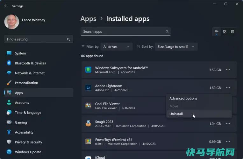Select the Cool File Viewer app name

tap(107, 104)
